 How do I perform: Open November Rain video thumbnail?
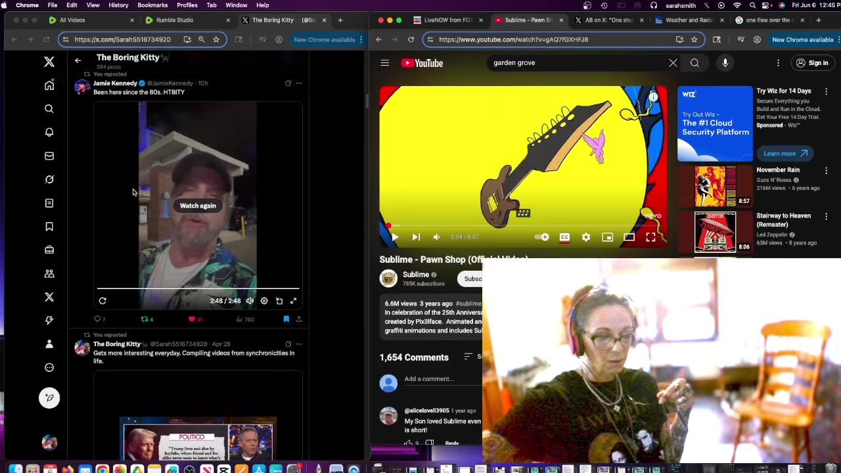[715, 186]
